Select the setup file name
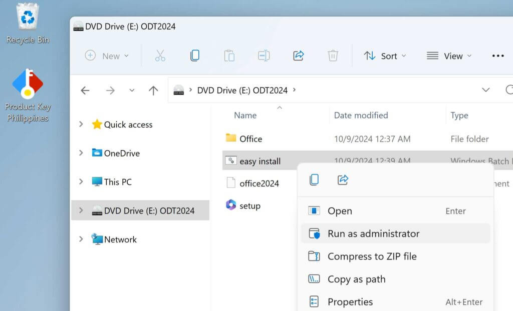The width and height of the screenshot is (513, 311). coord(250,206)
